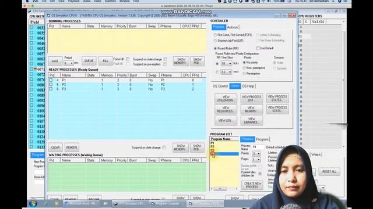Enable running processes Suspend on state change

[165, 59]
